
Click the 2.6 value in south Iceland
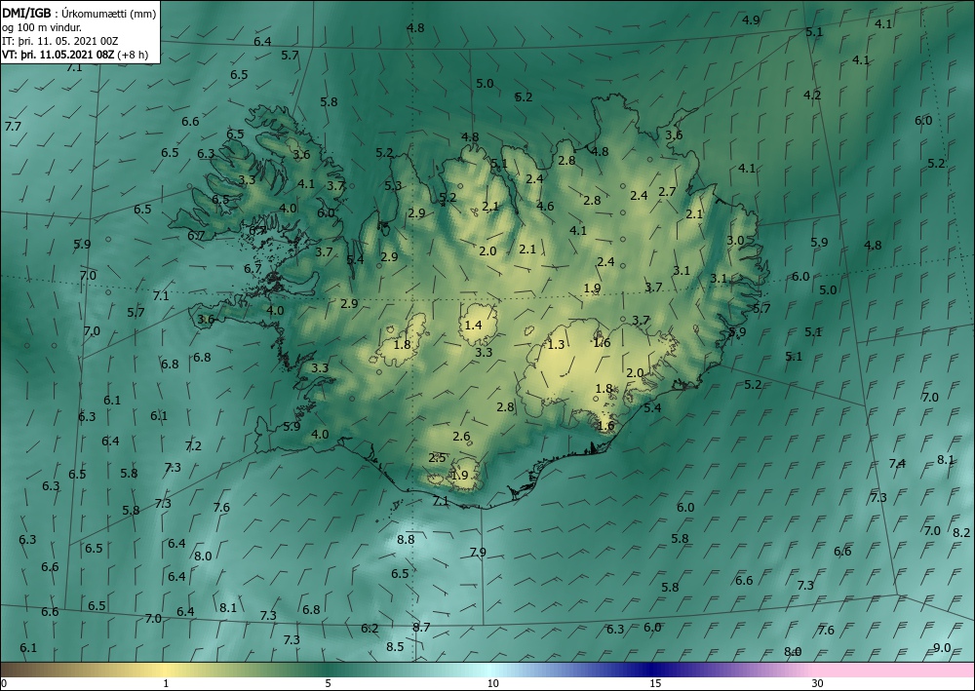coord(461,437)
